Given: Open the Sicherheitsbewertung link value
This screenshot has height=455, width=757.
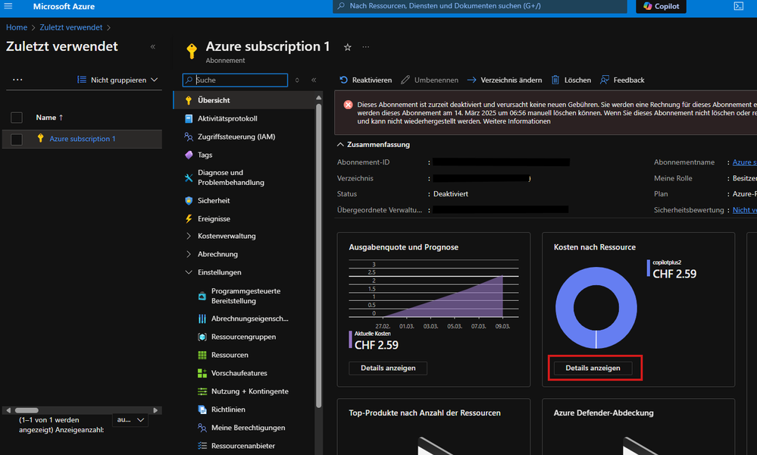Looking at the screenshot, I should pyautogui.click(x=744, y=210).
